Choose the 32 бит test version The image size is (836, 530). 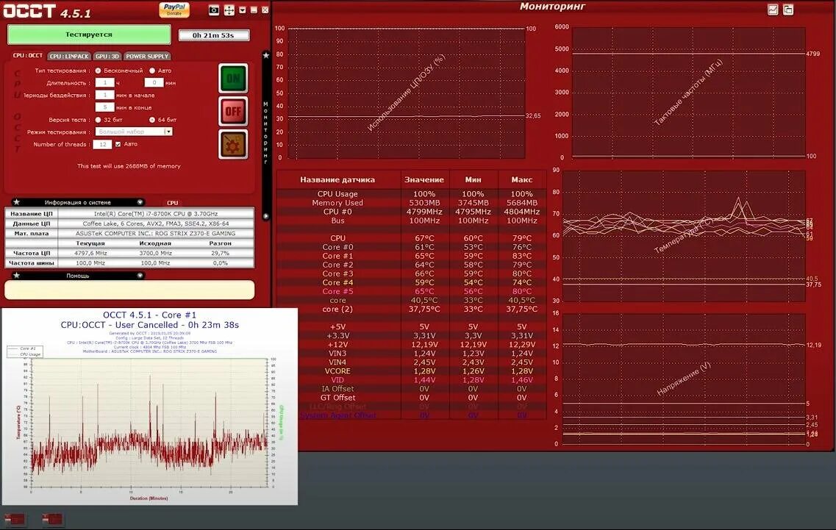(98, 120)
